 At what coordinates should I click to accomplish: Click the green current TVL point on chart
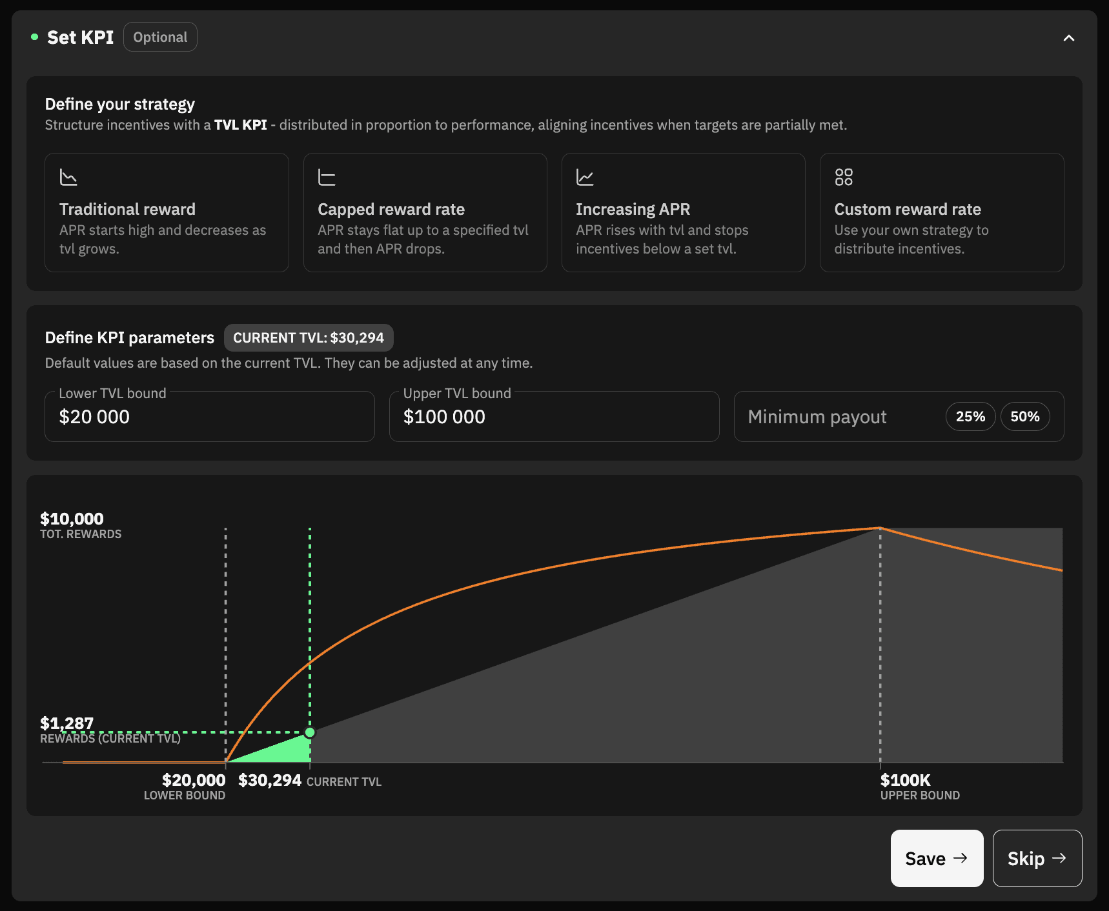click(x=310, y=732)
